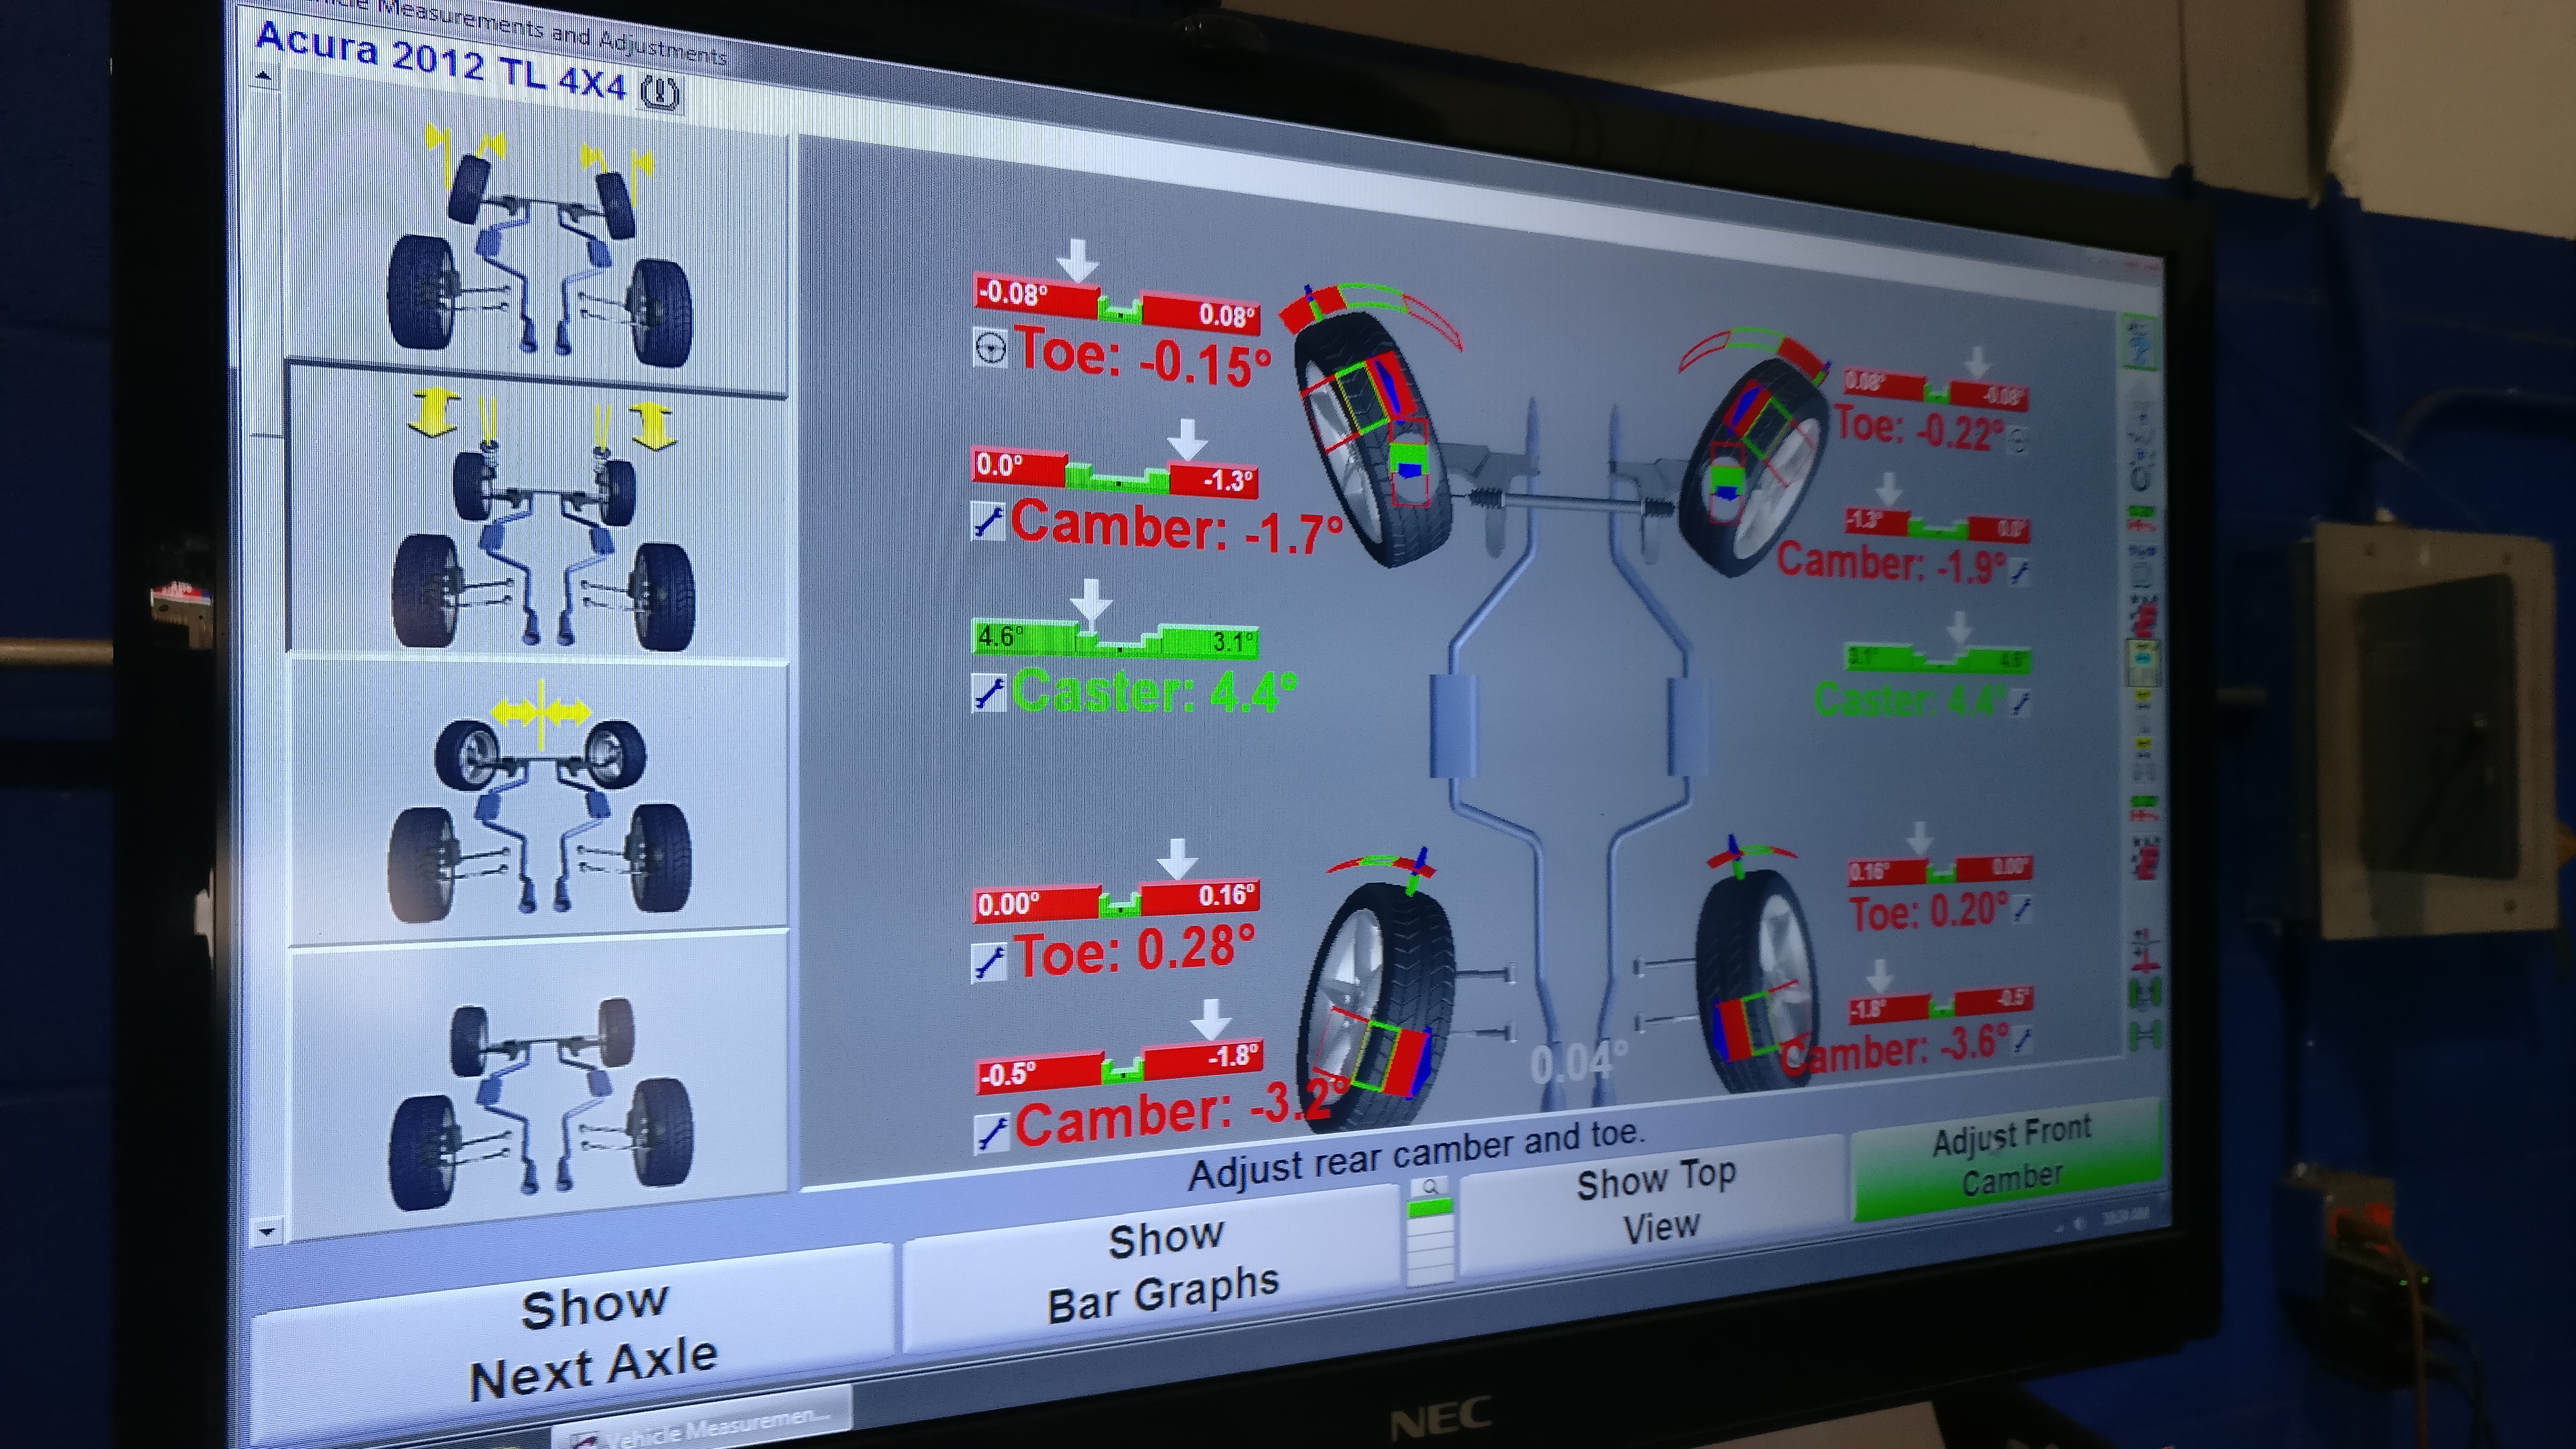Click the TPMS tire pressure icon in title

660,93
